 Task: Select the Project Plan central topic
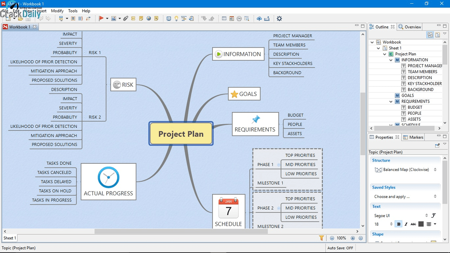(181, 133)
